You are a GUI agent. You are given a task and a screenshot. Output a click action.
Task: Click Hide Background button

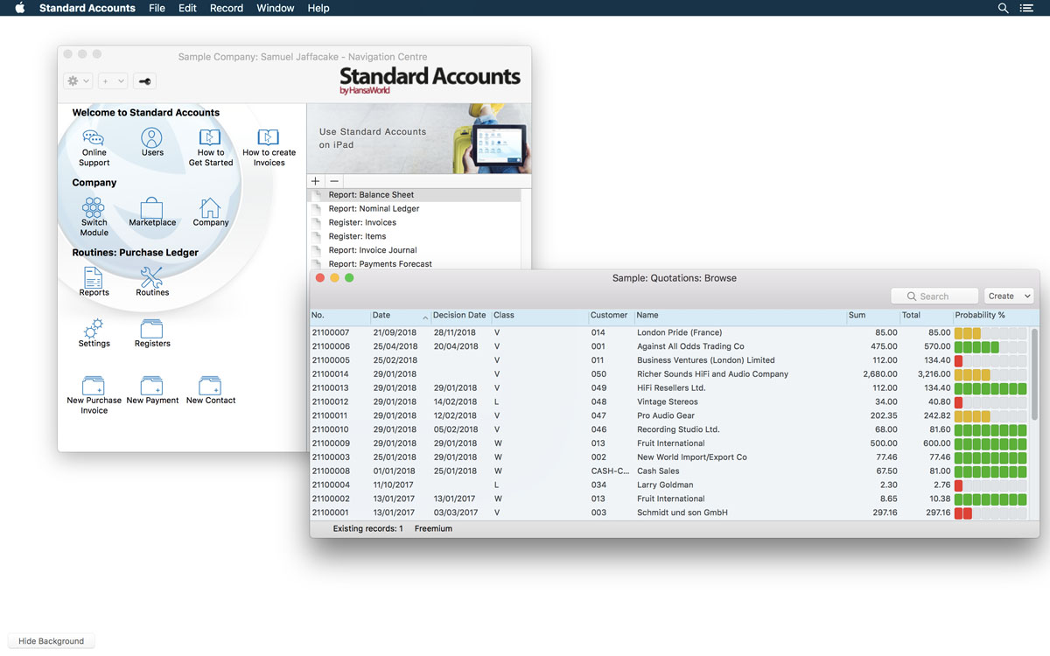(x=51, y=641)
